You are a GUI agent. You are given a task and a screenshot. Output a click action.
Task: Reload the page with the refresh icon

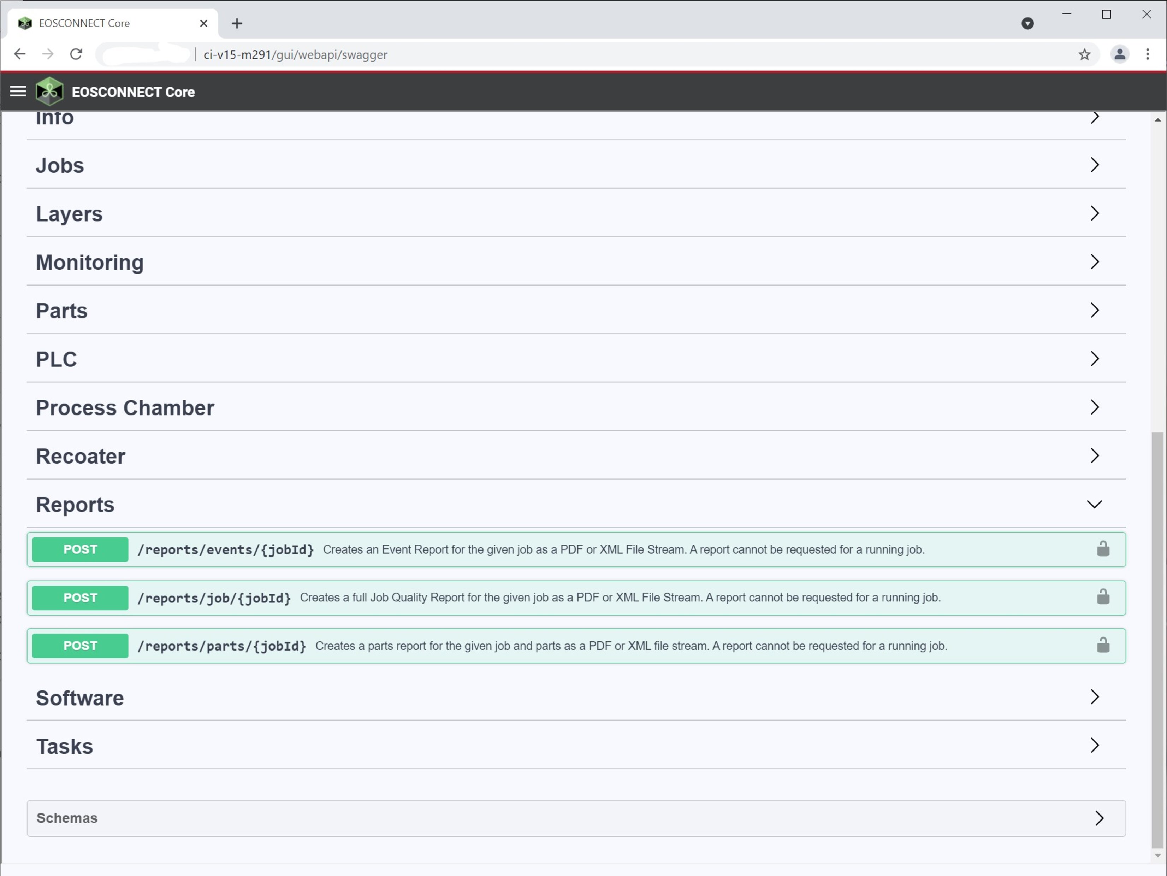click(76, 54)
